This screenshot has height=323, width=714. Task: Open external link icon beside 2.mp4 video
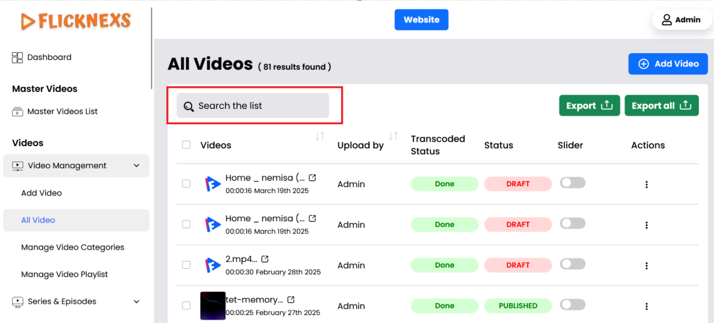[x=265, y=259]
